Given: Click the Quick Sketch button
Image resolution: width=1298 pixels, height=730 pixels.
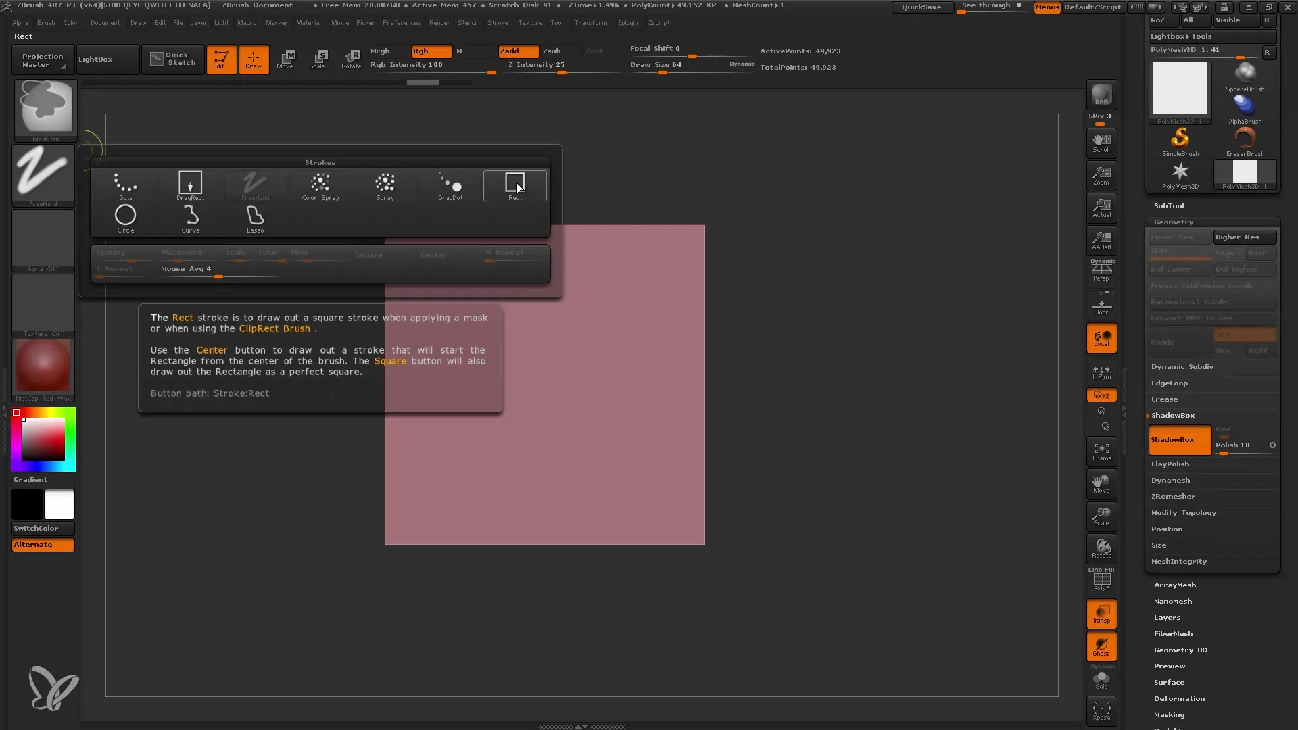Looking at the screenshot, I should 172,59.
